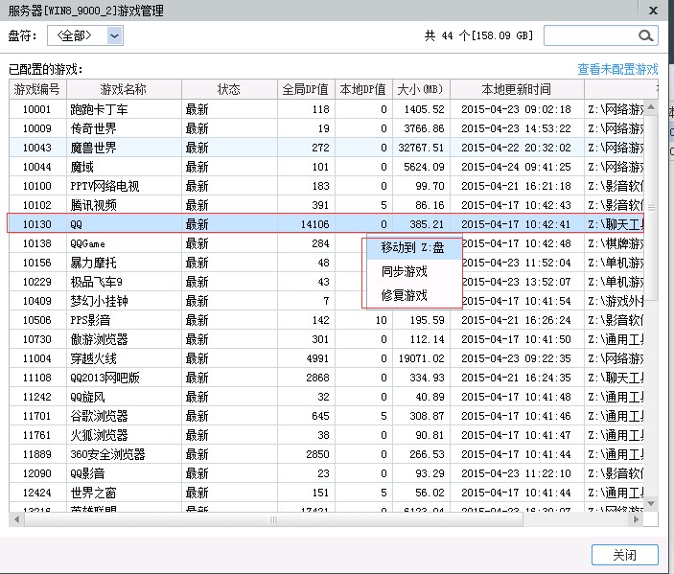The height and width of the screenshot is (574, 674).
Task: Click the search magnifier icon
Action: [x=645, y=35]
